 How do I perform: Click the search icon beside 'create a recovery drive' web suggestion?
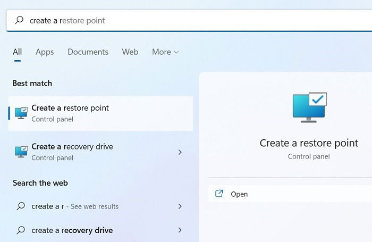point(21,230)
